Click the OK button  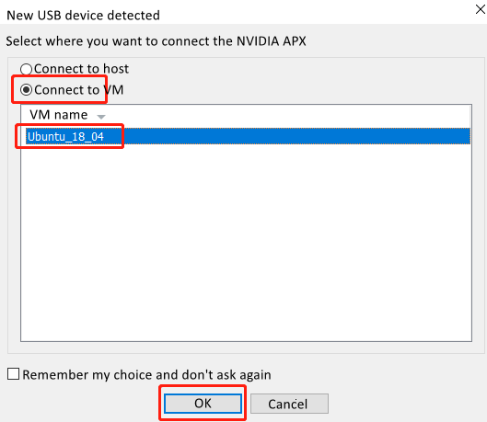(x=203, y=404)
